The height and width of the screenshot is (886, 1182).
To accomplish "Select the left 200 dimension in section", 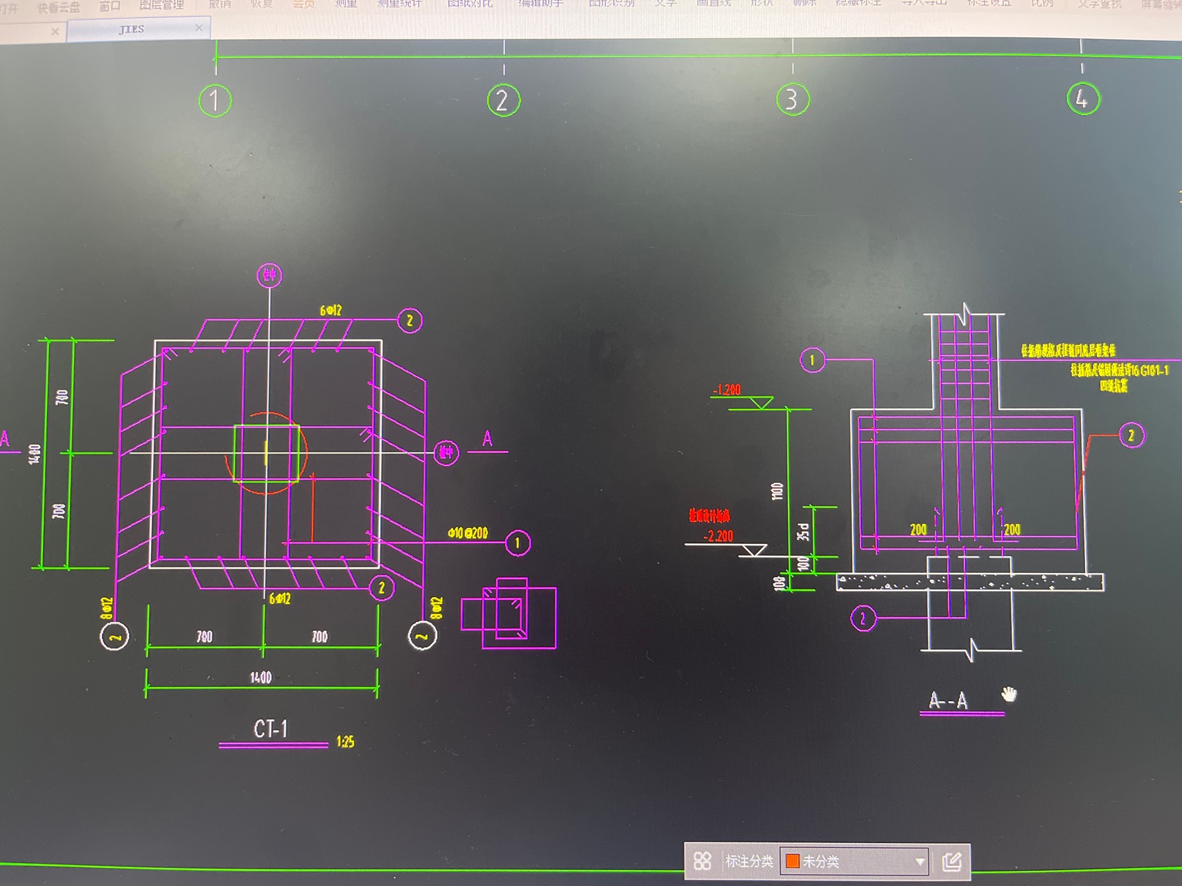I will pyautogui.click(x=919, y=530).
